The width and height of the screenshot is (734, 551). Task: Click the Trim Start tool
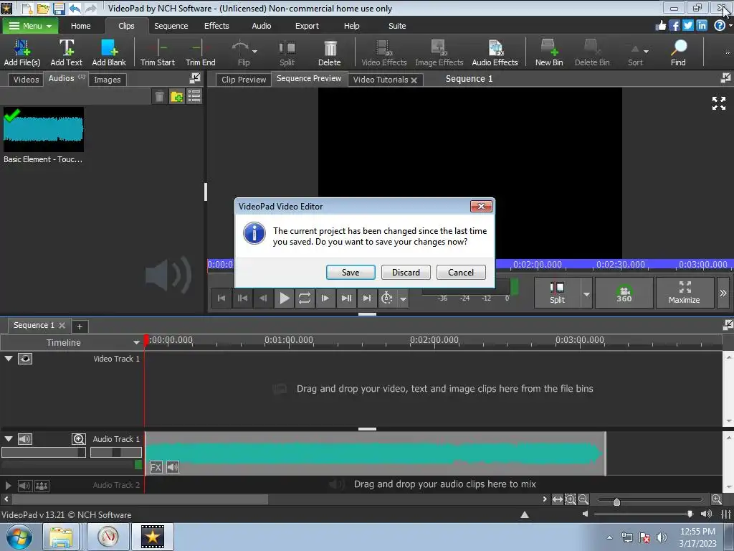pyautogui.click(x=157, y=52)
